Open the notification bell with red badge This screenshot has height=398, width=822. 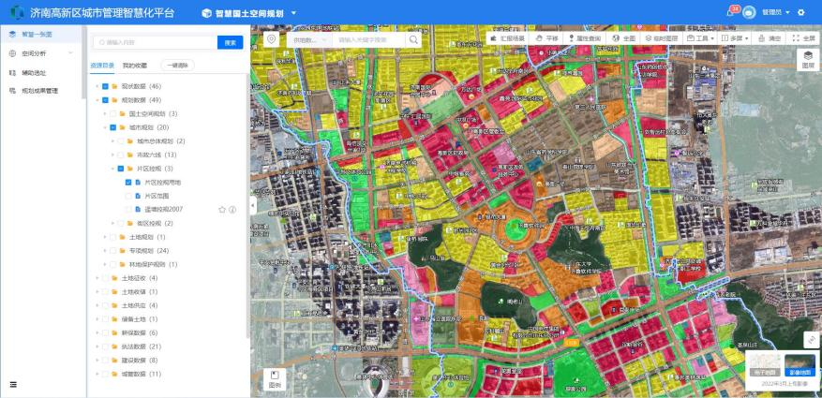click(731, 12)
